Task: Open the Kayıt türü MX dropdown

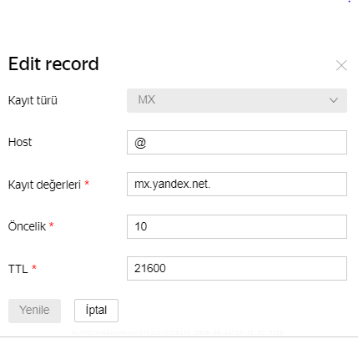Action: point(237,100)
